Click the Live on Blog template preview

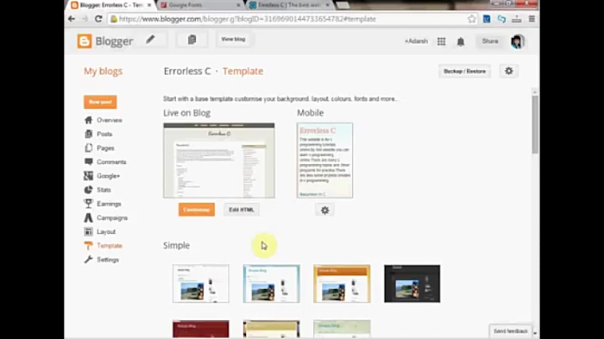(x=219, y=160)
